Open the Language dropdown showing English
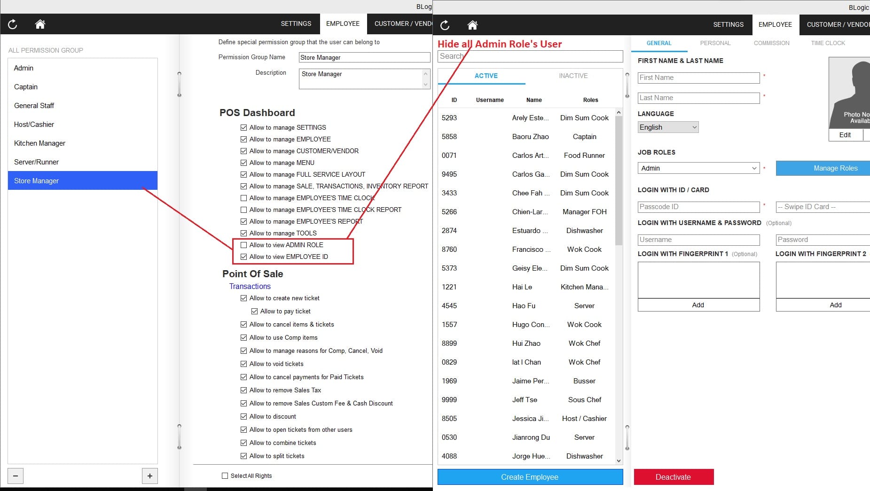 [668, 127]
